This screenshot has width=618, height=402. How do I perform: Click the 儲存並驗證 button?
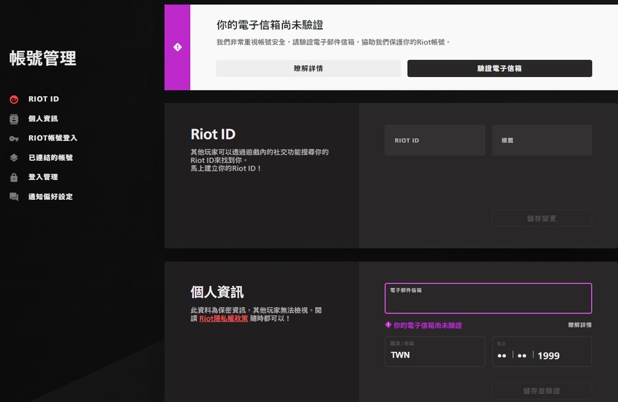pos(542,390)
